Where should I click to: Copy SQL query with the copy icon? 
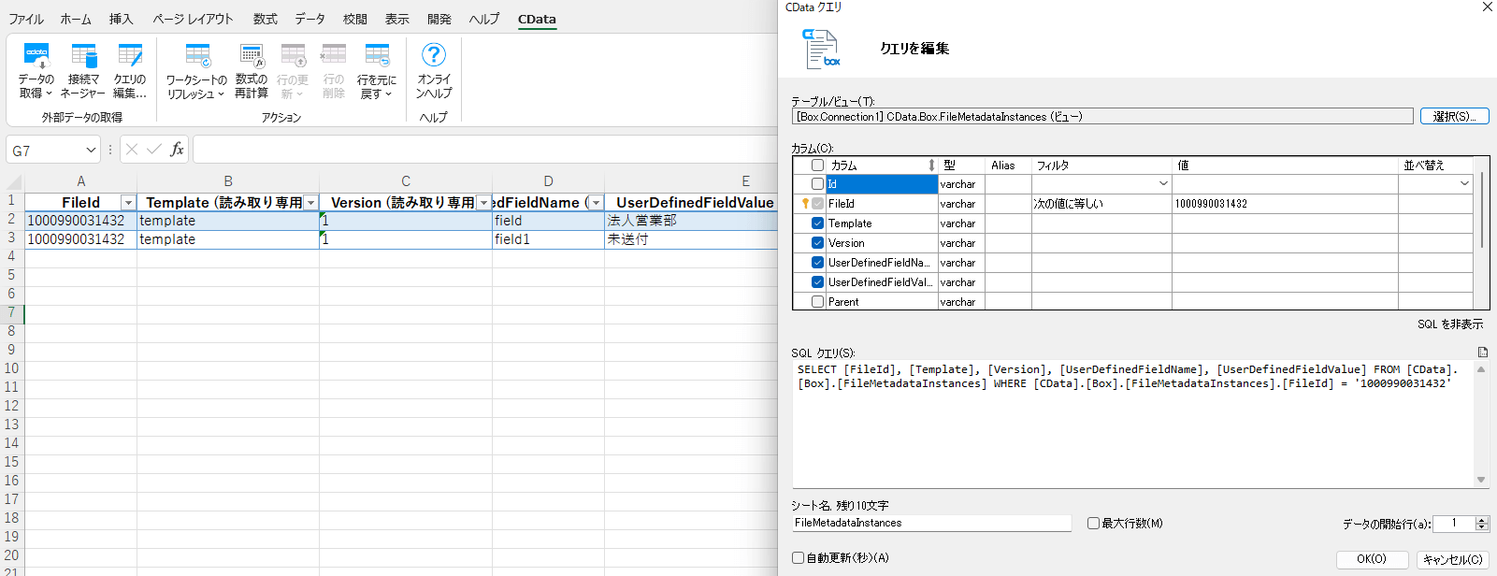(1482, 353)
